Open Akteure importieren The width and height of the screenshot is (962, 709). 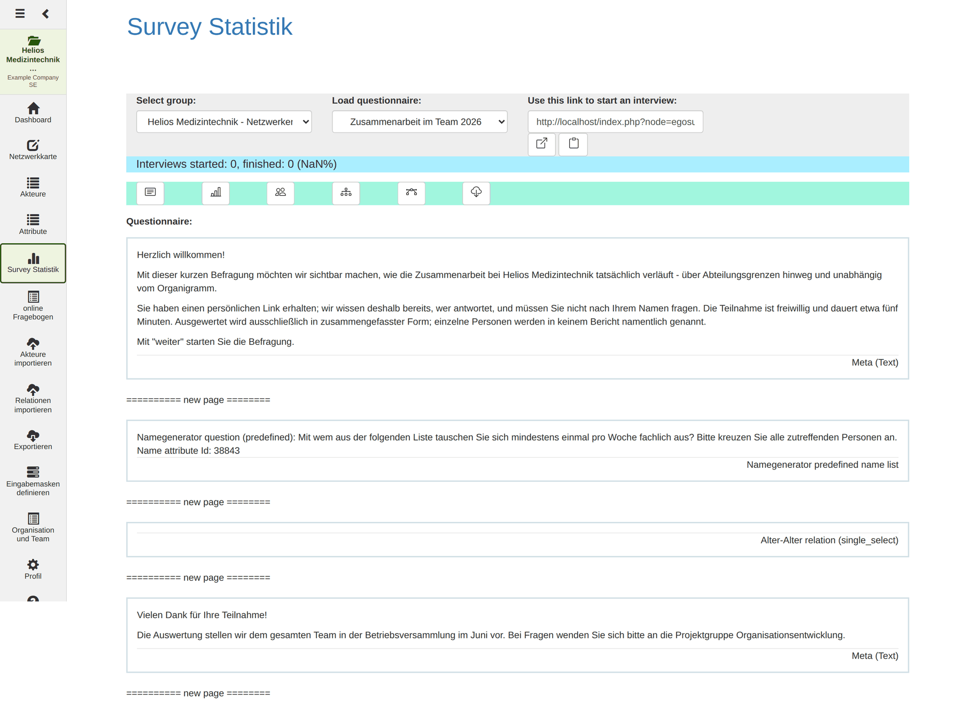tap(33, 352)
